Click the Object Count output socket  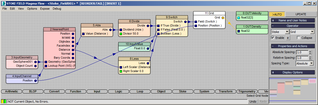(x=36, y=66)
